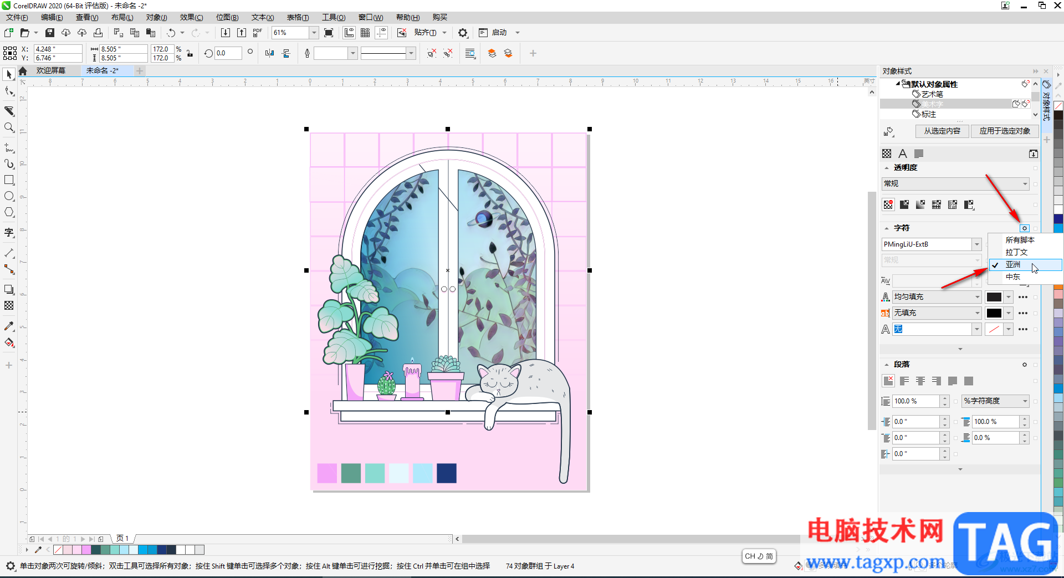Select 亚洲 checked script option
Screen dimensions: 1064x578
(1025, 264)
